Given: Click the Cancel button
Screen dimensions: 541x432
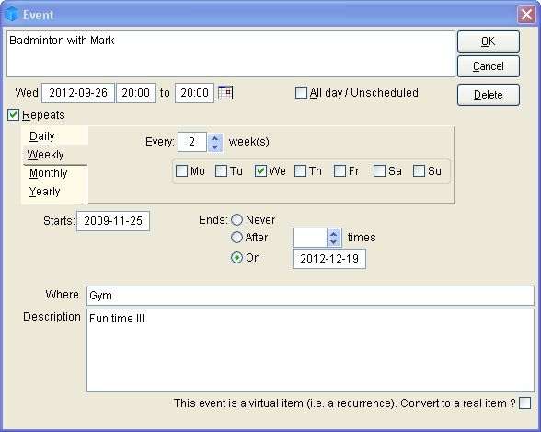Looking at the screenshot, I should point(489,66).
